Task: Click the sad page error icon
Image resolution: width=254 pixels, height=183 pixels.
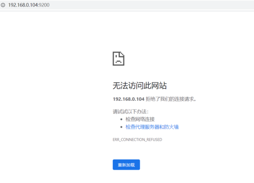Action: pos(118,59)
